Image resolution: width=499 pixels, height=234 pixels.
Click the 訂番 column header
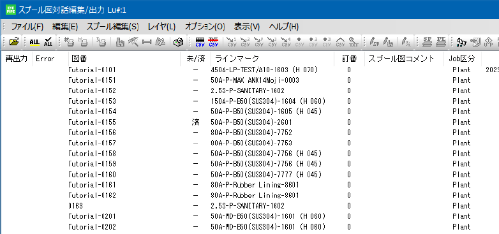click(x=349, y=59)
